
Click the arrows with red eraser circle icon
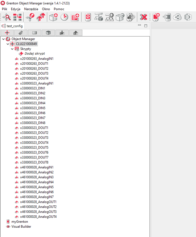click(30, 17)
